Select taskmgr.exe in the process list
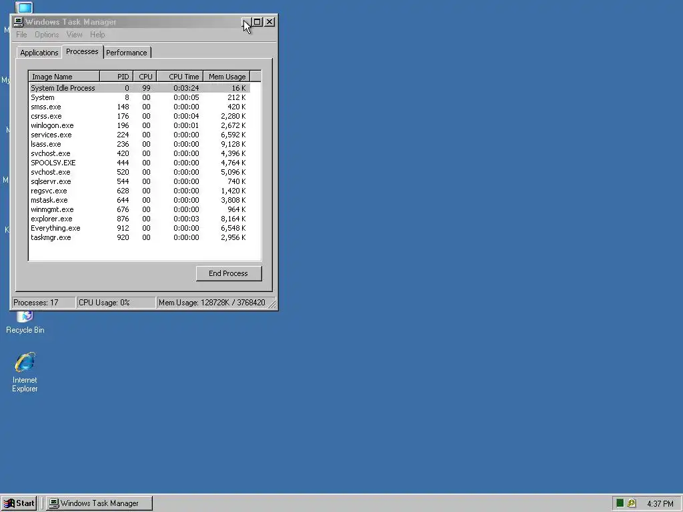Viewport: 683px width, 512px height. coord(139,238)
